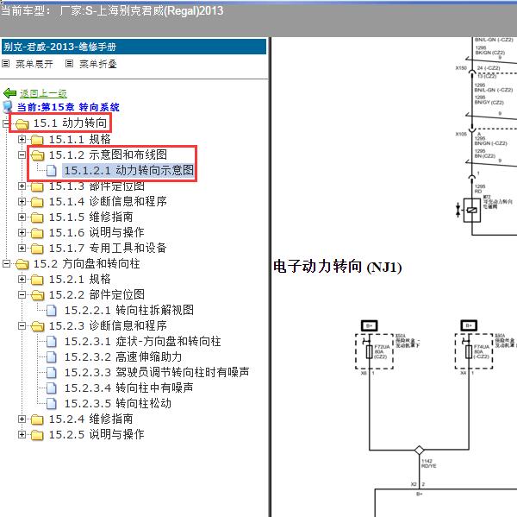Open 15.2.3.4 转向柱中有噪声 page
517x517 pixels.
point(128,388)
